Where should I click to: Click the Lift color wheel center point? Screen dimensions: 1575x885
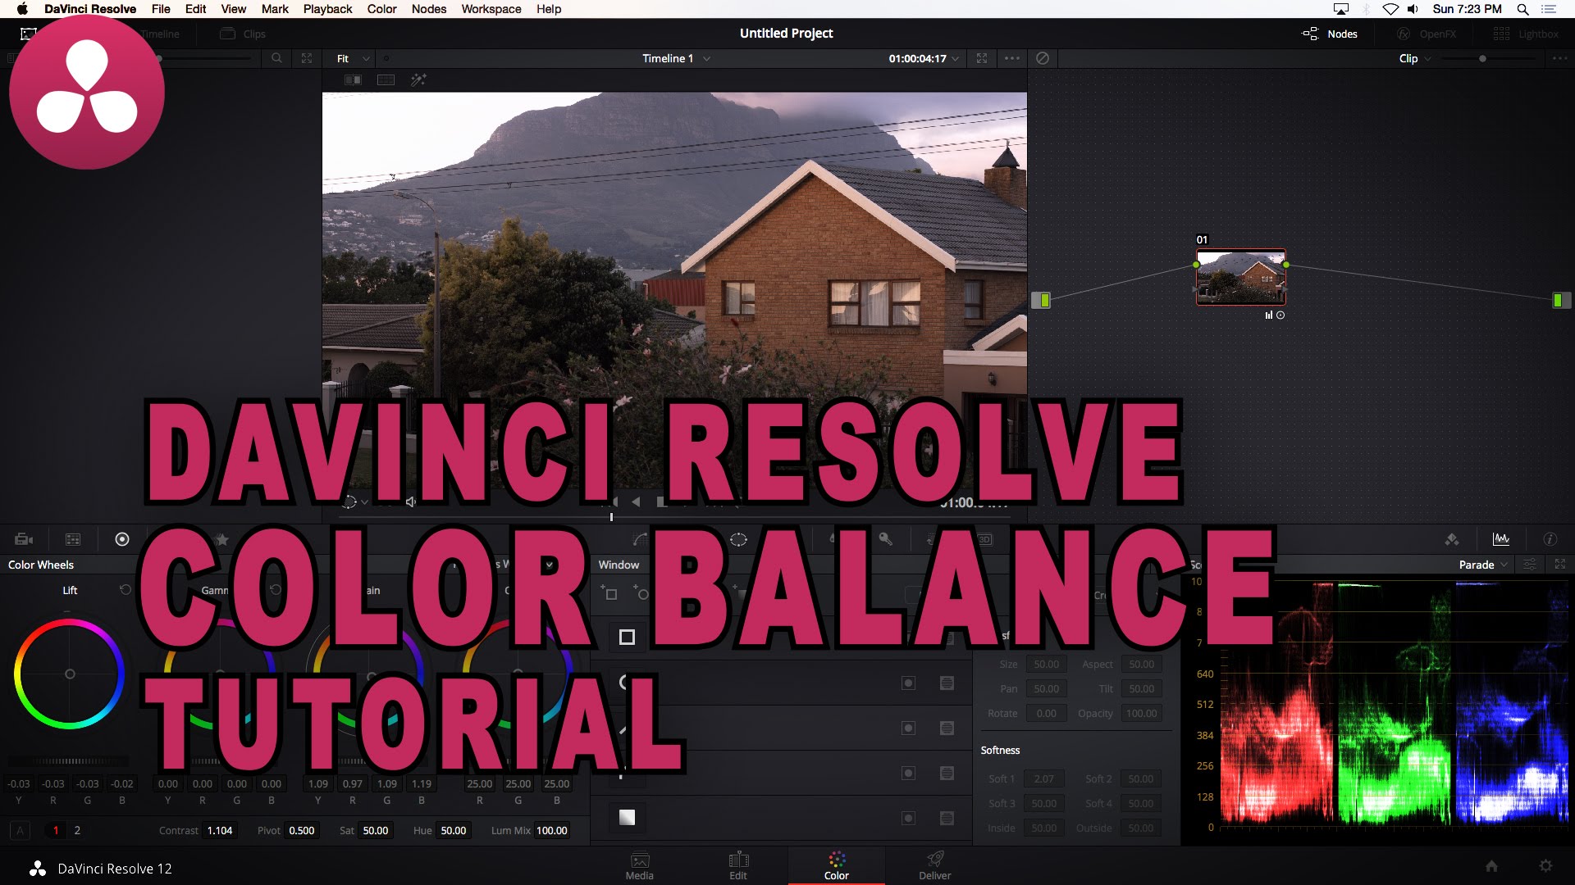point(70,674)
